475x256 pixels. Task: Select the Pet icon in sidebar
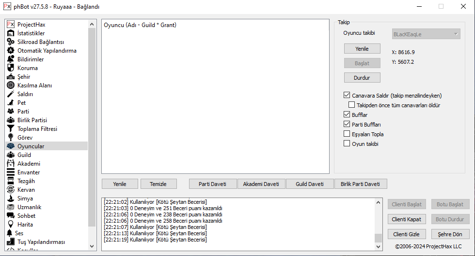click(x=11, y=103)
